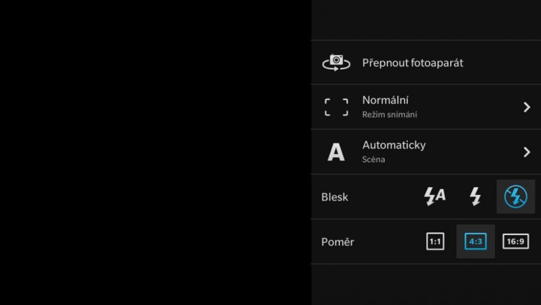Disable flash with the crossed-out bolt icon
The width and height of the screenshot is (541, 305).
[516, 197]
